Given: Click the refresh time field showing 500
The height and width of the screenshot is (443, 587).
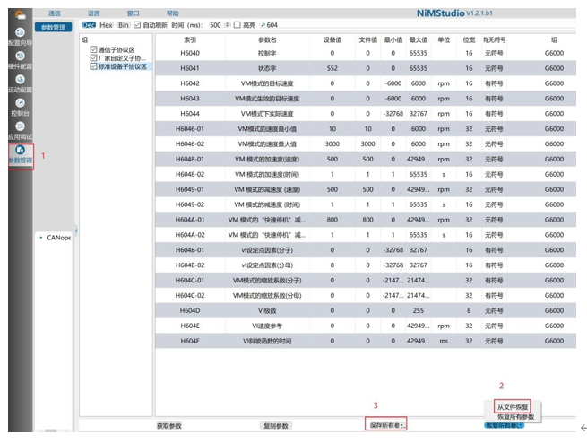Looking at the screenshot, I should tap(216, 25).
